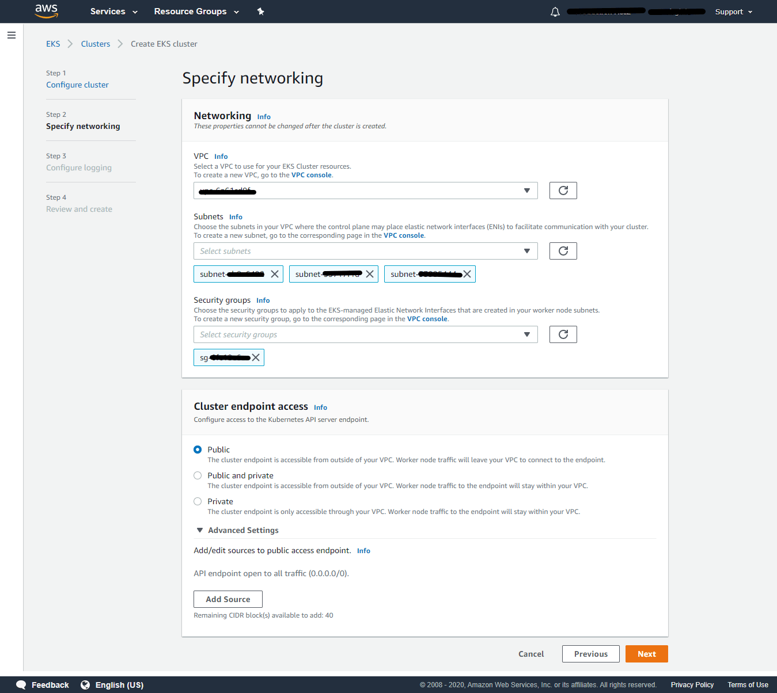Viewport: 777px width, 693px height.
Task: Open Info link next to Security groups
Action: click(263, 300)
